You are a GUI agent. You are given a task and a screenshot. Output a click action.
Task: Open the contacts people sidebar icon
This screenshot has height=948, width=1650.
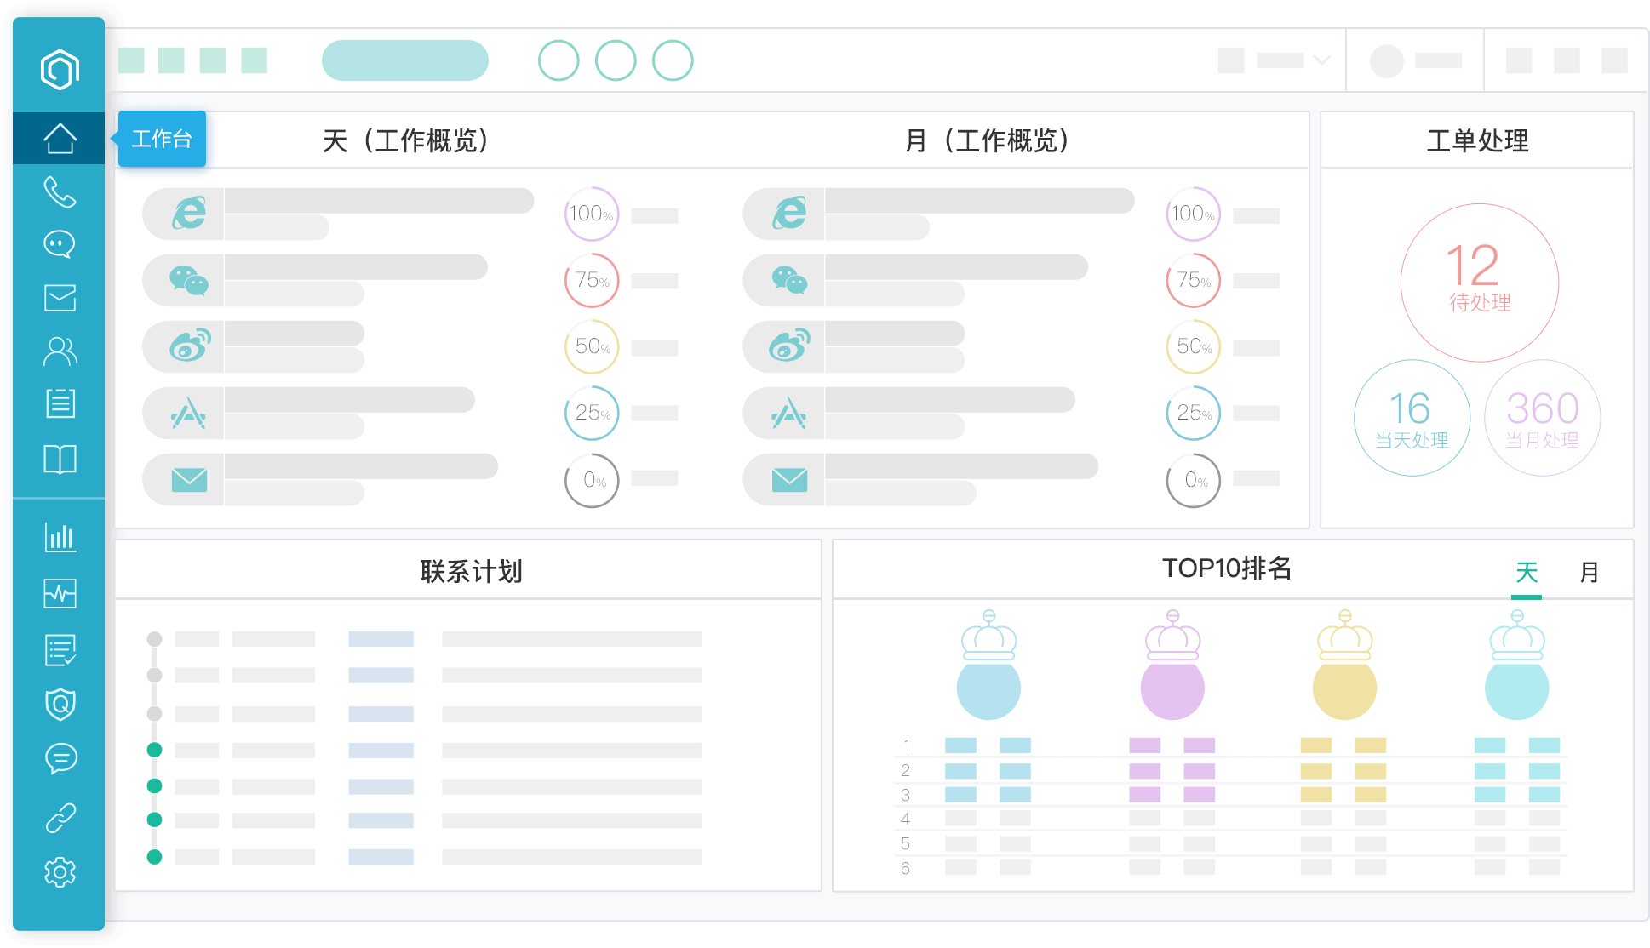(60, 351)
